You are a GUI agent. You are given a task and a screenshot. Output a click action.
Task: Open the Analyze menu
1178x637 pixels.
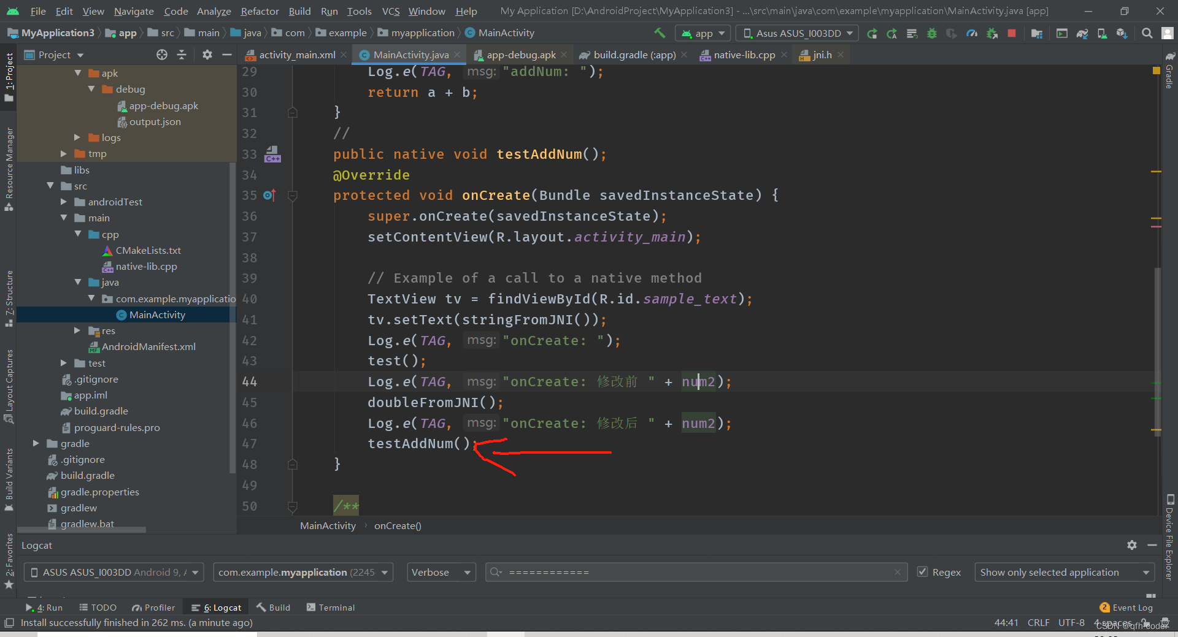[214, 11]
